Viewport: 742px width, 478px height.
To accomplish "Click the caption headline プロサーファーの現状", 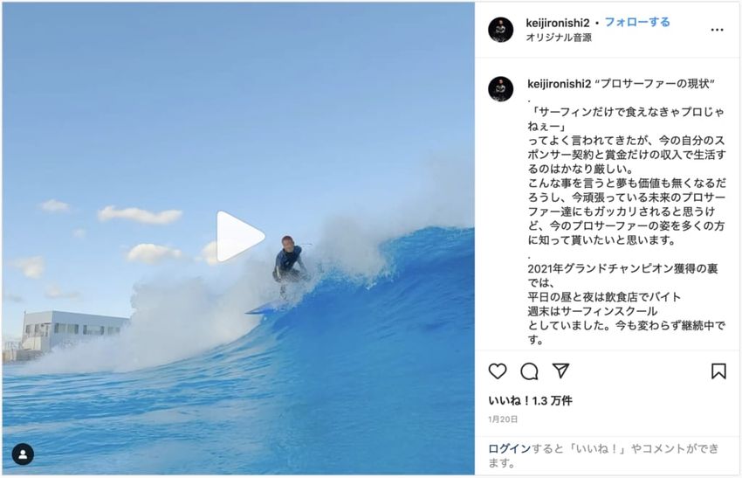I will click(x=655, y=84).
